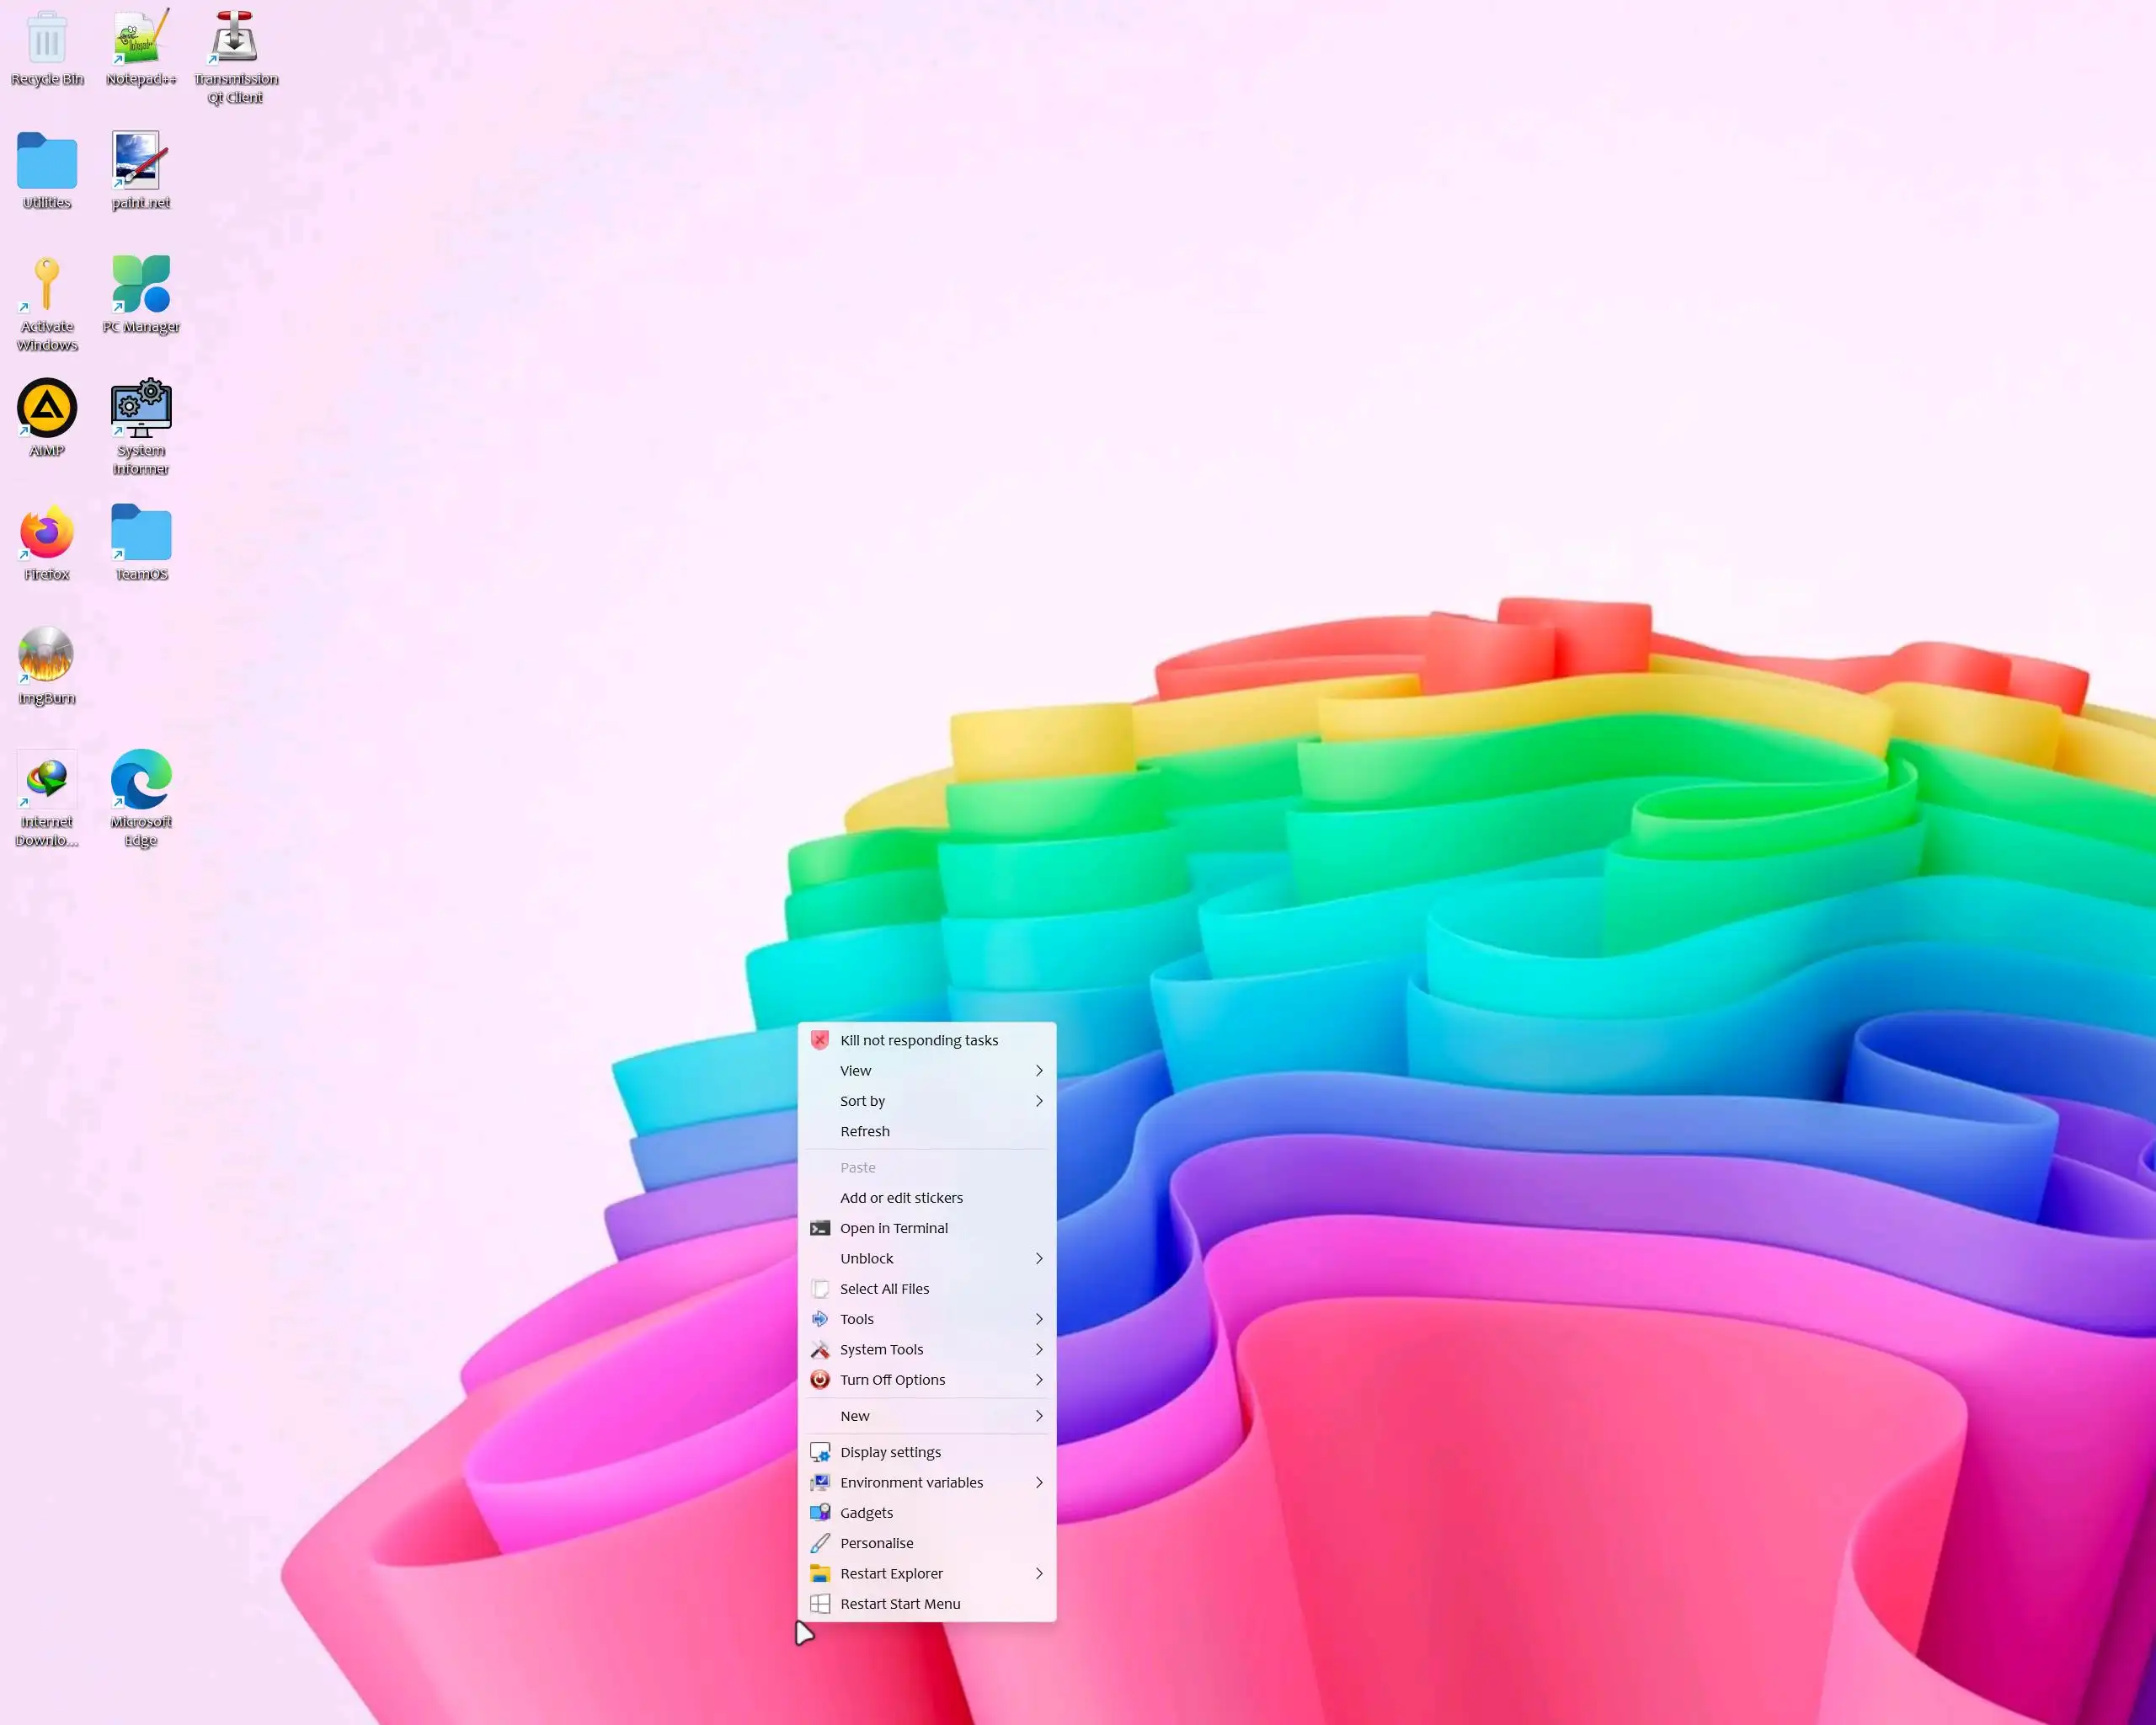Image resolution: width=2156 pixels, height=1725 pixels.
Task: Open Display settings from context menu
Action: coord(890,1453)
